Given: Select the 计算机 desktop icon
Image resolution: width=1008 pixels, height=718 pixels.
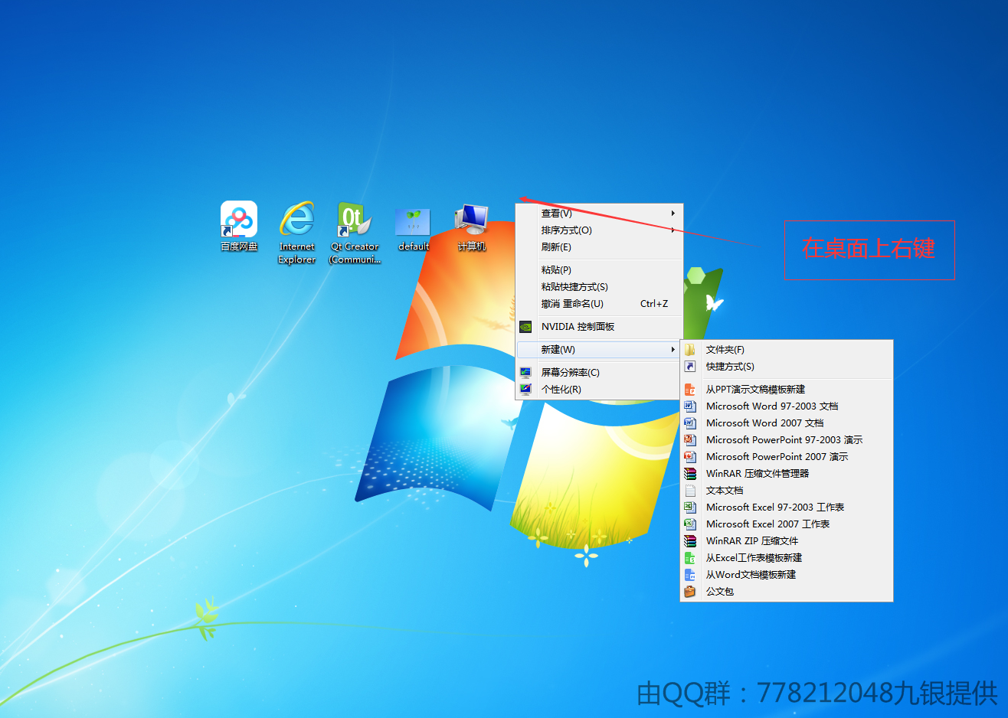Looking at the screenshot, I should click(471, 220).
